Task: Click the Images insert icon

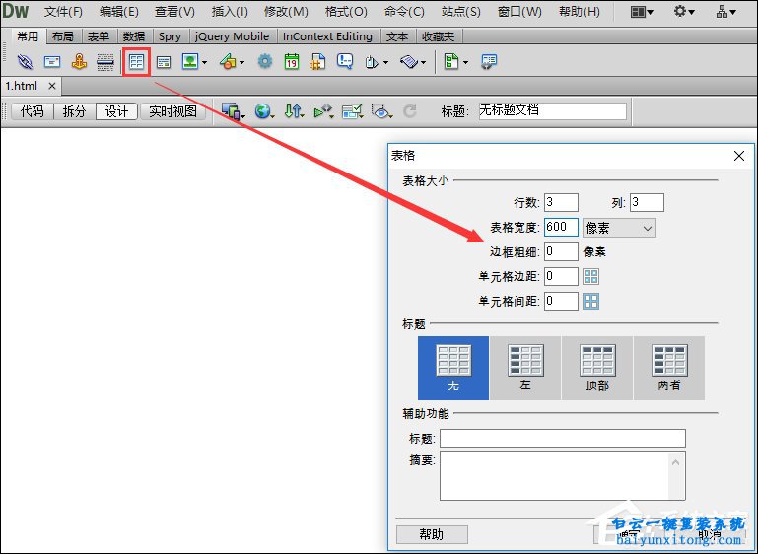Action: coord(190,61)
